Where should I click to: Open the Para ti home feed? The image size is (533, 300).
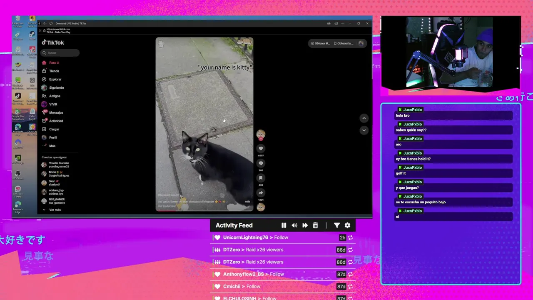(x=50, y=62)
